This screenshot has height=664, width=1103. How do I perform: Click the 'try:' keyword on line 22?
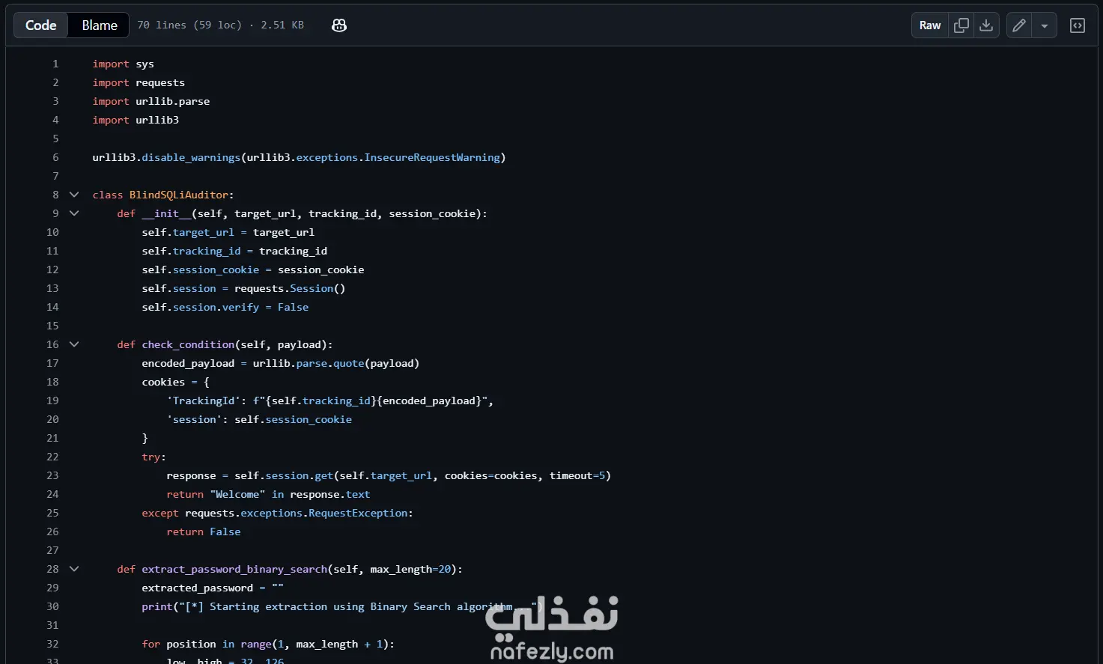154,457
